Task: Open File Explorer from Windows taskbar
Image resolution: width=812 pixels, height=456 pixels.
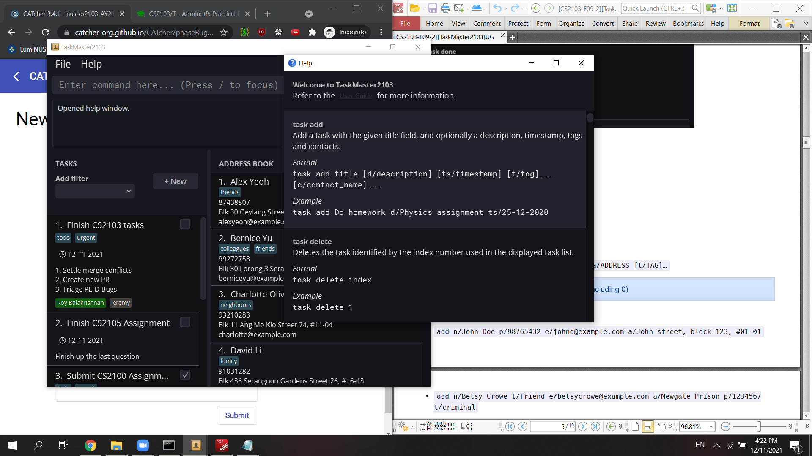Action: (x=116, y=445)
